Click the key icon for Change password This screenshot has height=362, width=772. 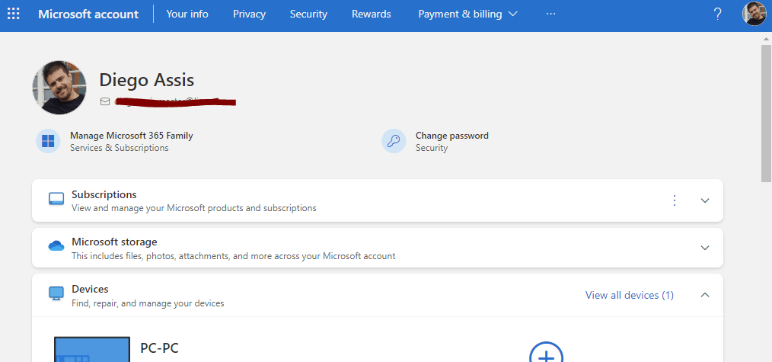[394, 141]
